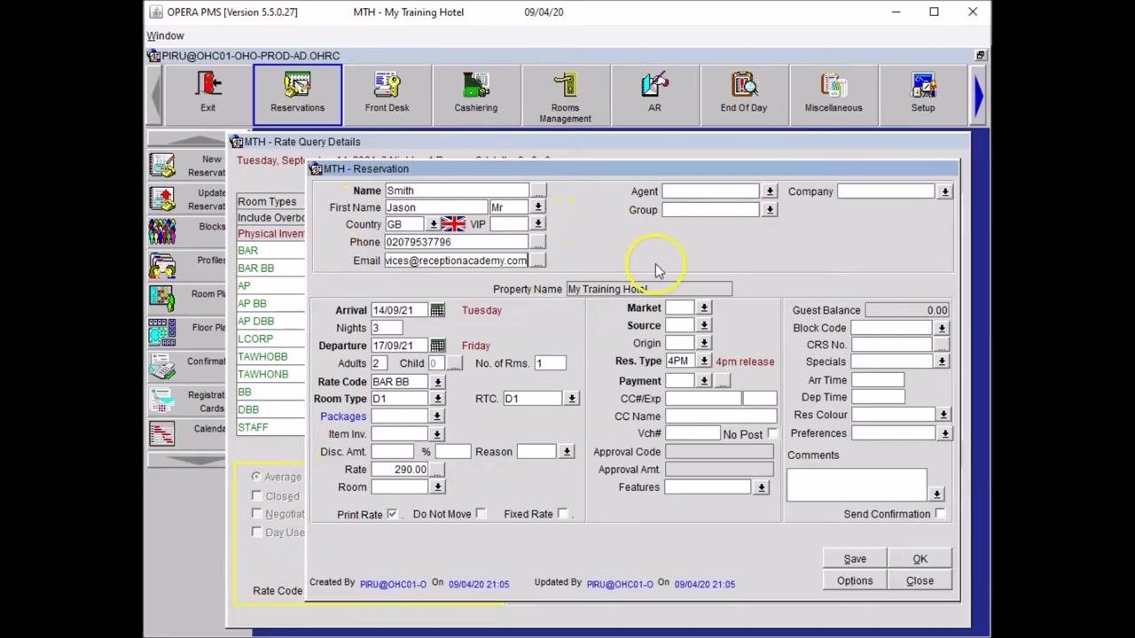Click the Phone number field
The height and width of the screenshot is (638, 1135).
[456, 242]
